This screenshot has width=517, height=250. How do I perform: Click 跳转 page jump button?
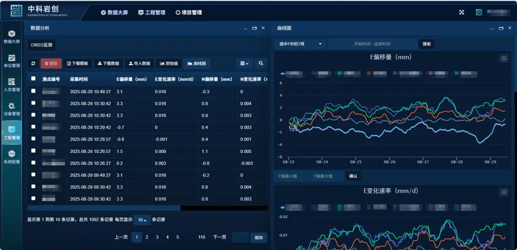(259, 238)
